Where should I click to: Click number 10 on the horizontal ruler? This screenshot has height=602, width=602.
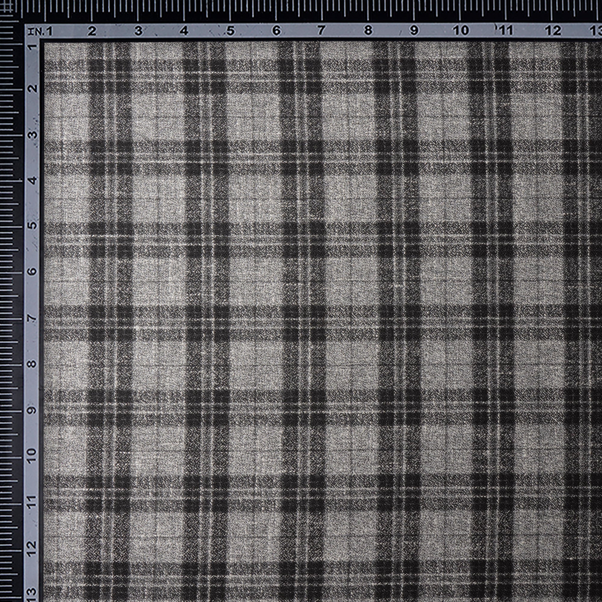(x=461, y=30)
